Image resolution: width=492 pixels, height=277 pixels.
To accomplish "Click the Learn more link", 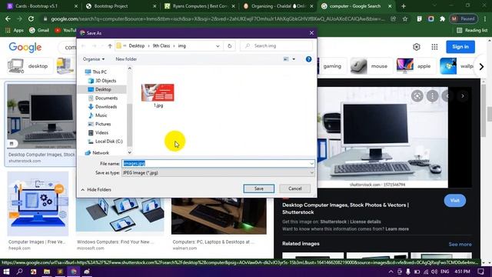I will [397, 229].
